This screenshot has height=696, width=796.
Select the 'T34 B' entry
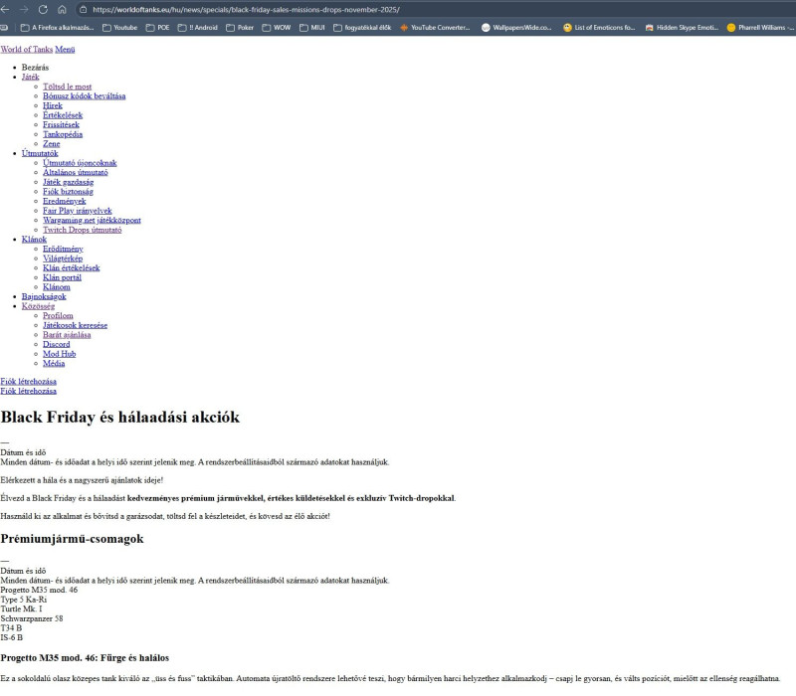pos(11,628)
